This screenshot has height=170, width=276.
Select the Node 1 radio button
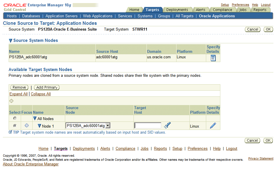click(x=15, y=126)
